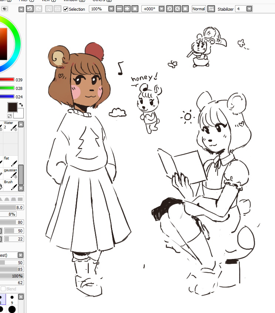275x313 pixels.
Task: Click the density slider showing 80
Action: 11,222
